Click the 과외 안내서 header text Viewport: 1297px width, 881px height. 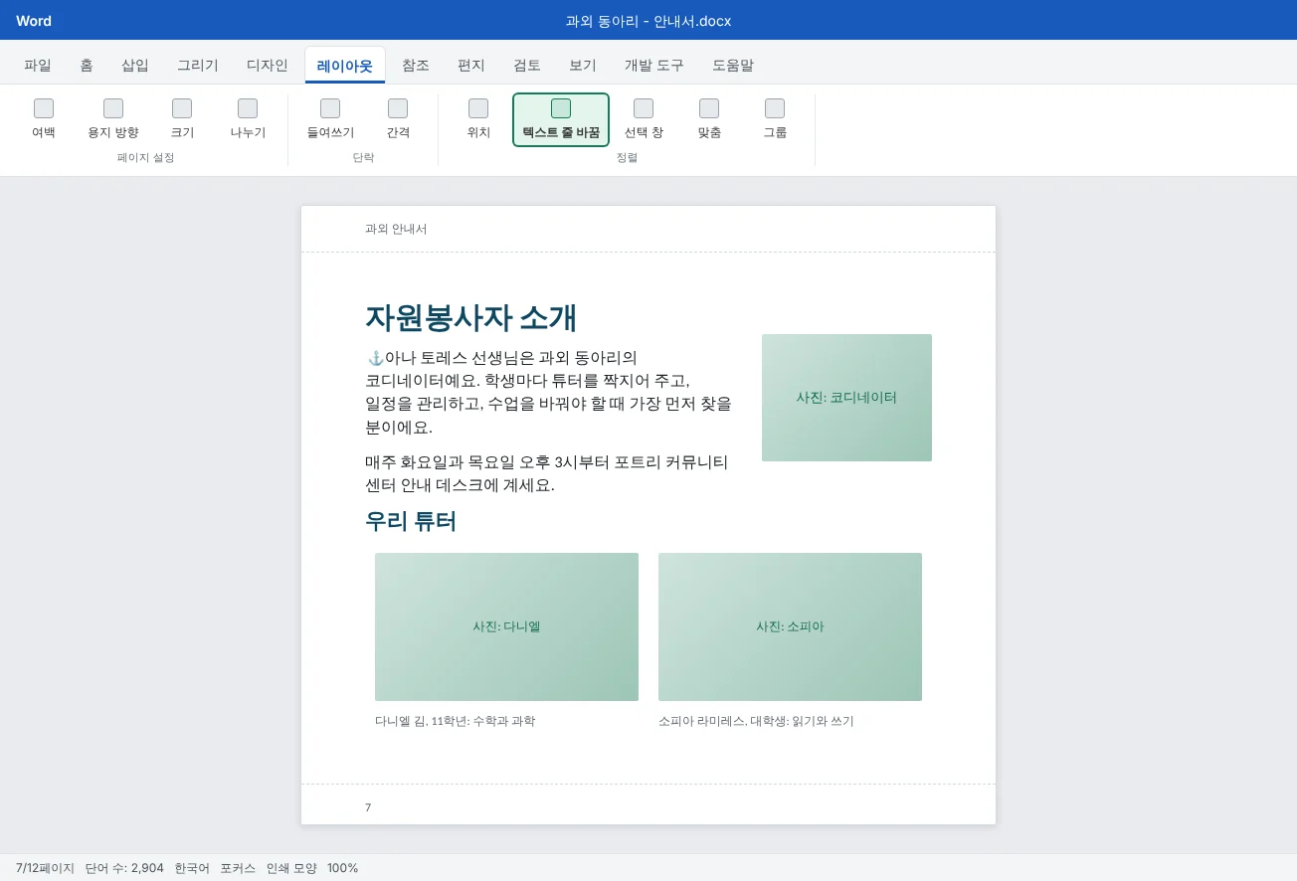click(x=396, y=229)
